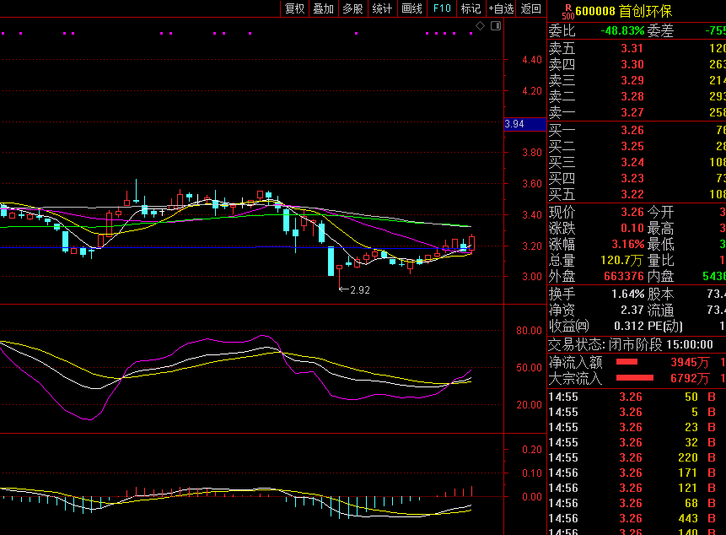Screen dimensions: 726x535
Task: Click the 现价 3.26 value
Action: 632,212
